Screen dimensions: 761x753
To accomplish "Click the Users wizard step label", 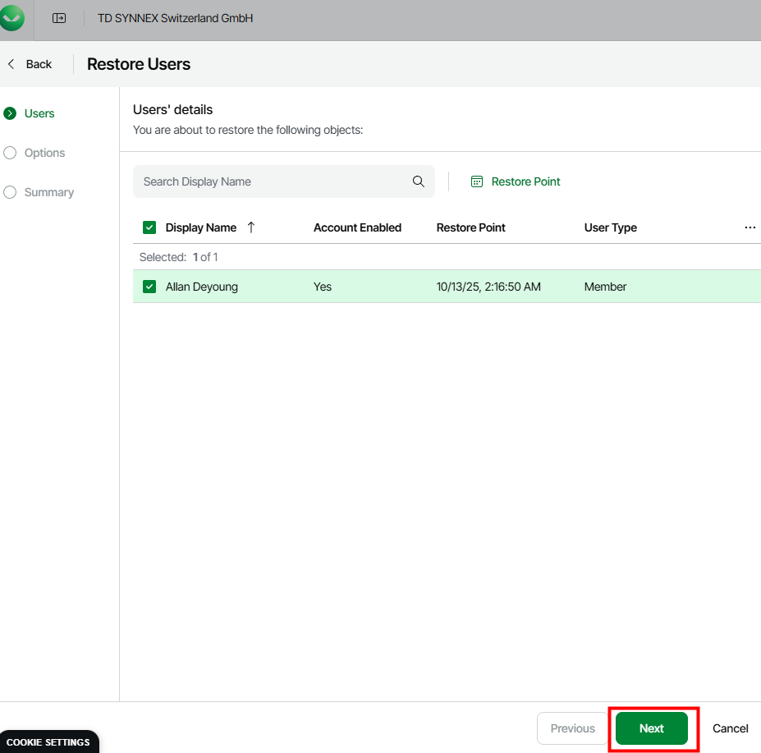I will [39, 113].
